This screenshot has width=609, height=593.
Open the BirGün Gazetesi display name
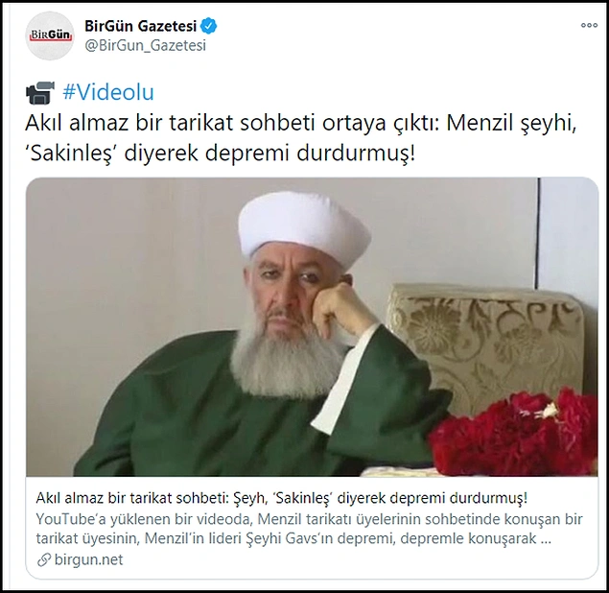(141, 26)
